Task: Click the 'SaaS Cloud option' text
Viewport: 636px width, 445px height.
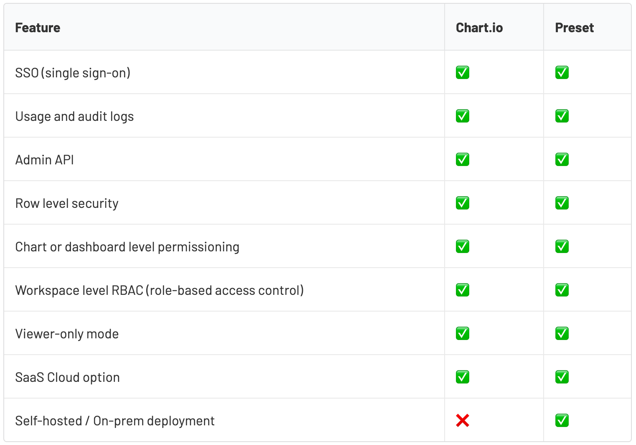Action: (68, 377)
